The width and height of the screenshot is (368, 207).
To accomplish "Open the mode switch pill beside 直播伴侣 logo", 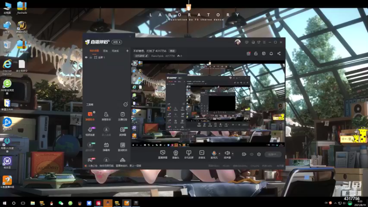I will point(117,42).
